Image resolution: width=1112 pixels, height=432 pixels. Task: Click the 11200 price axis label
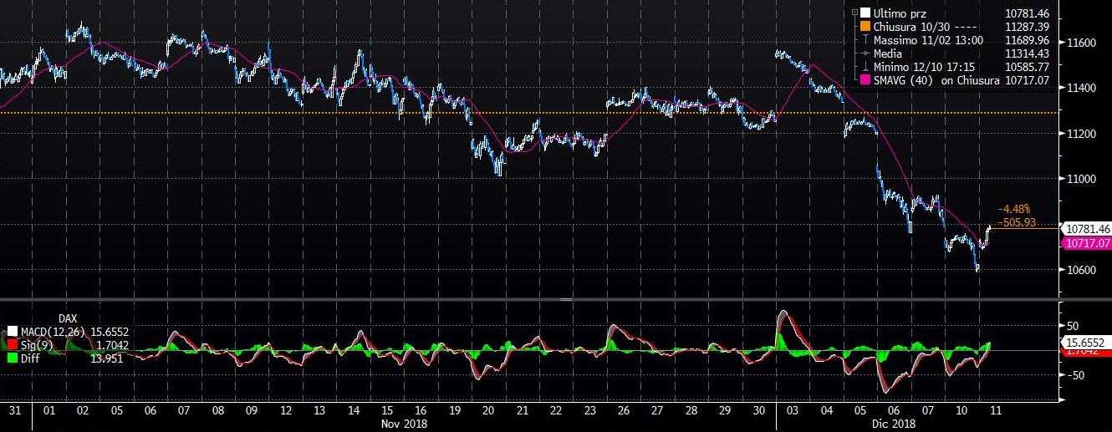coord(1079,134)
